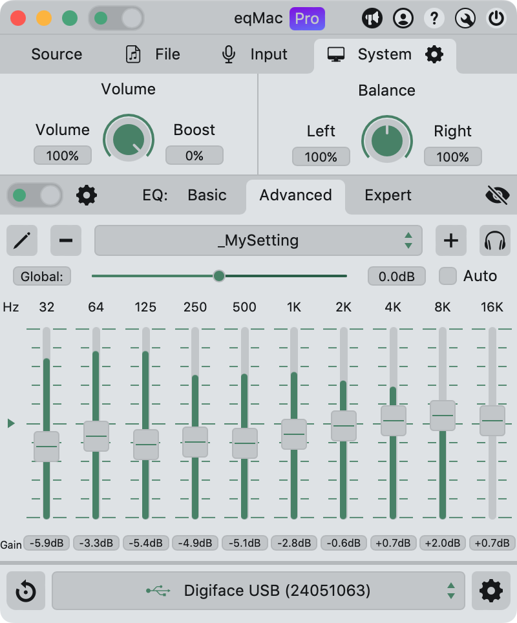Open the user account profile icon

(403, 18)
